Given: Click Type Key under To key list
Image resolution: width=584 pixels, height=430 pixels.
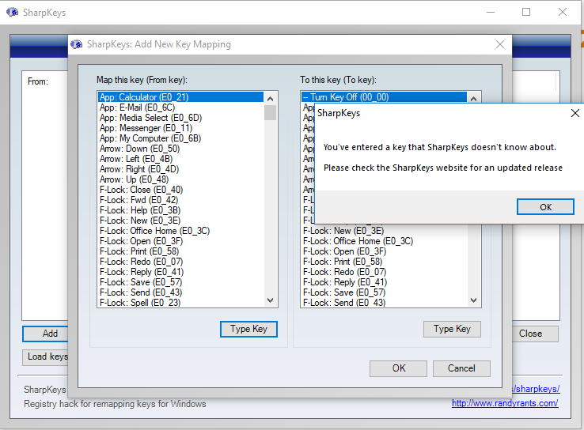Looking at the screenshot, I should (x=452, y=329).
